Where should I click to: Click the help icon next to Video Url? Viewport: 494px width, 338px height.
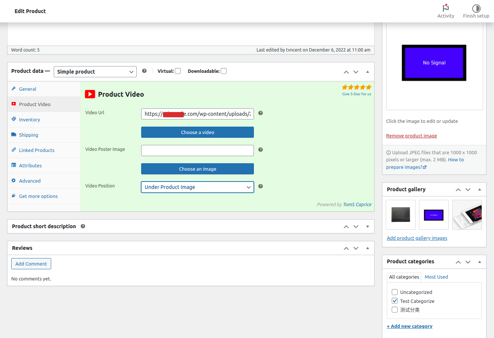261,113
